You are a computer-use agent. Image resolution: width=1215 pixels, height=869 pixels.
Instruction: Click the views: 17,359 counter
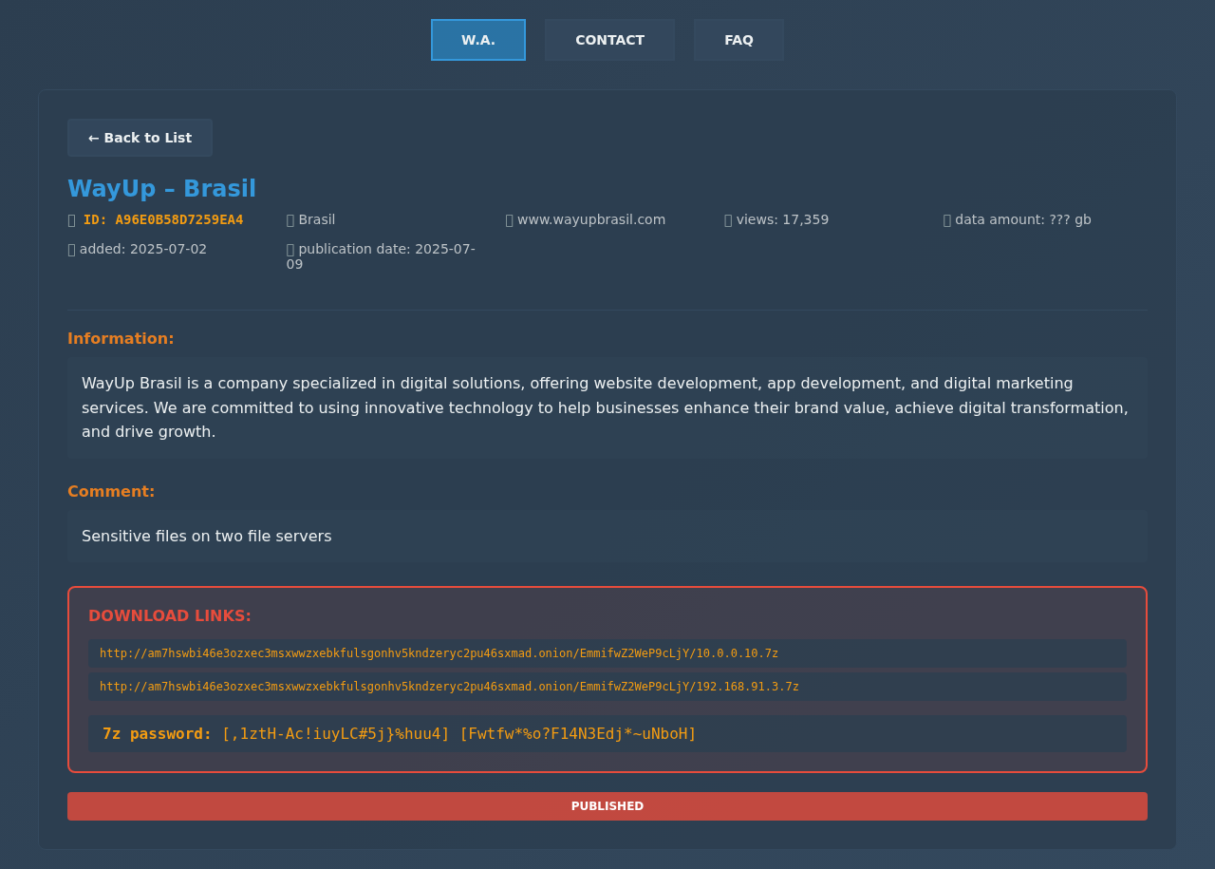point(776,220)
